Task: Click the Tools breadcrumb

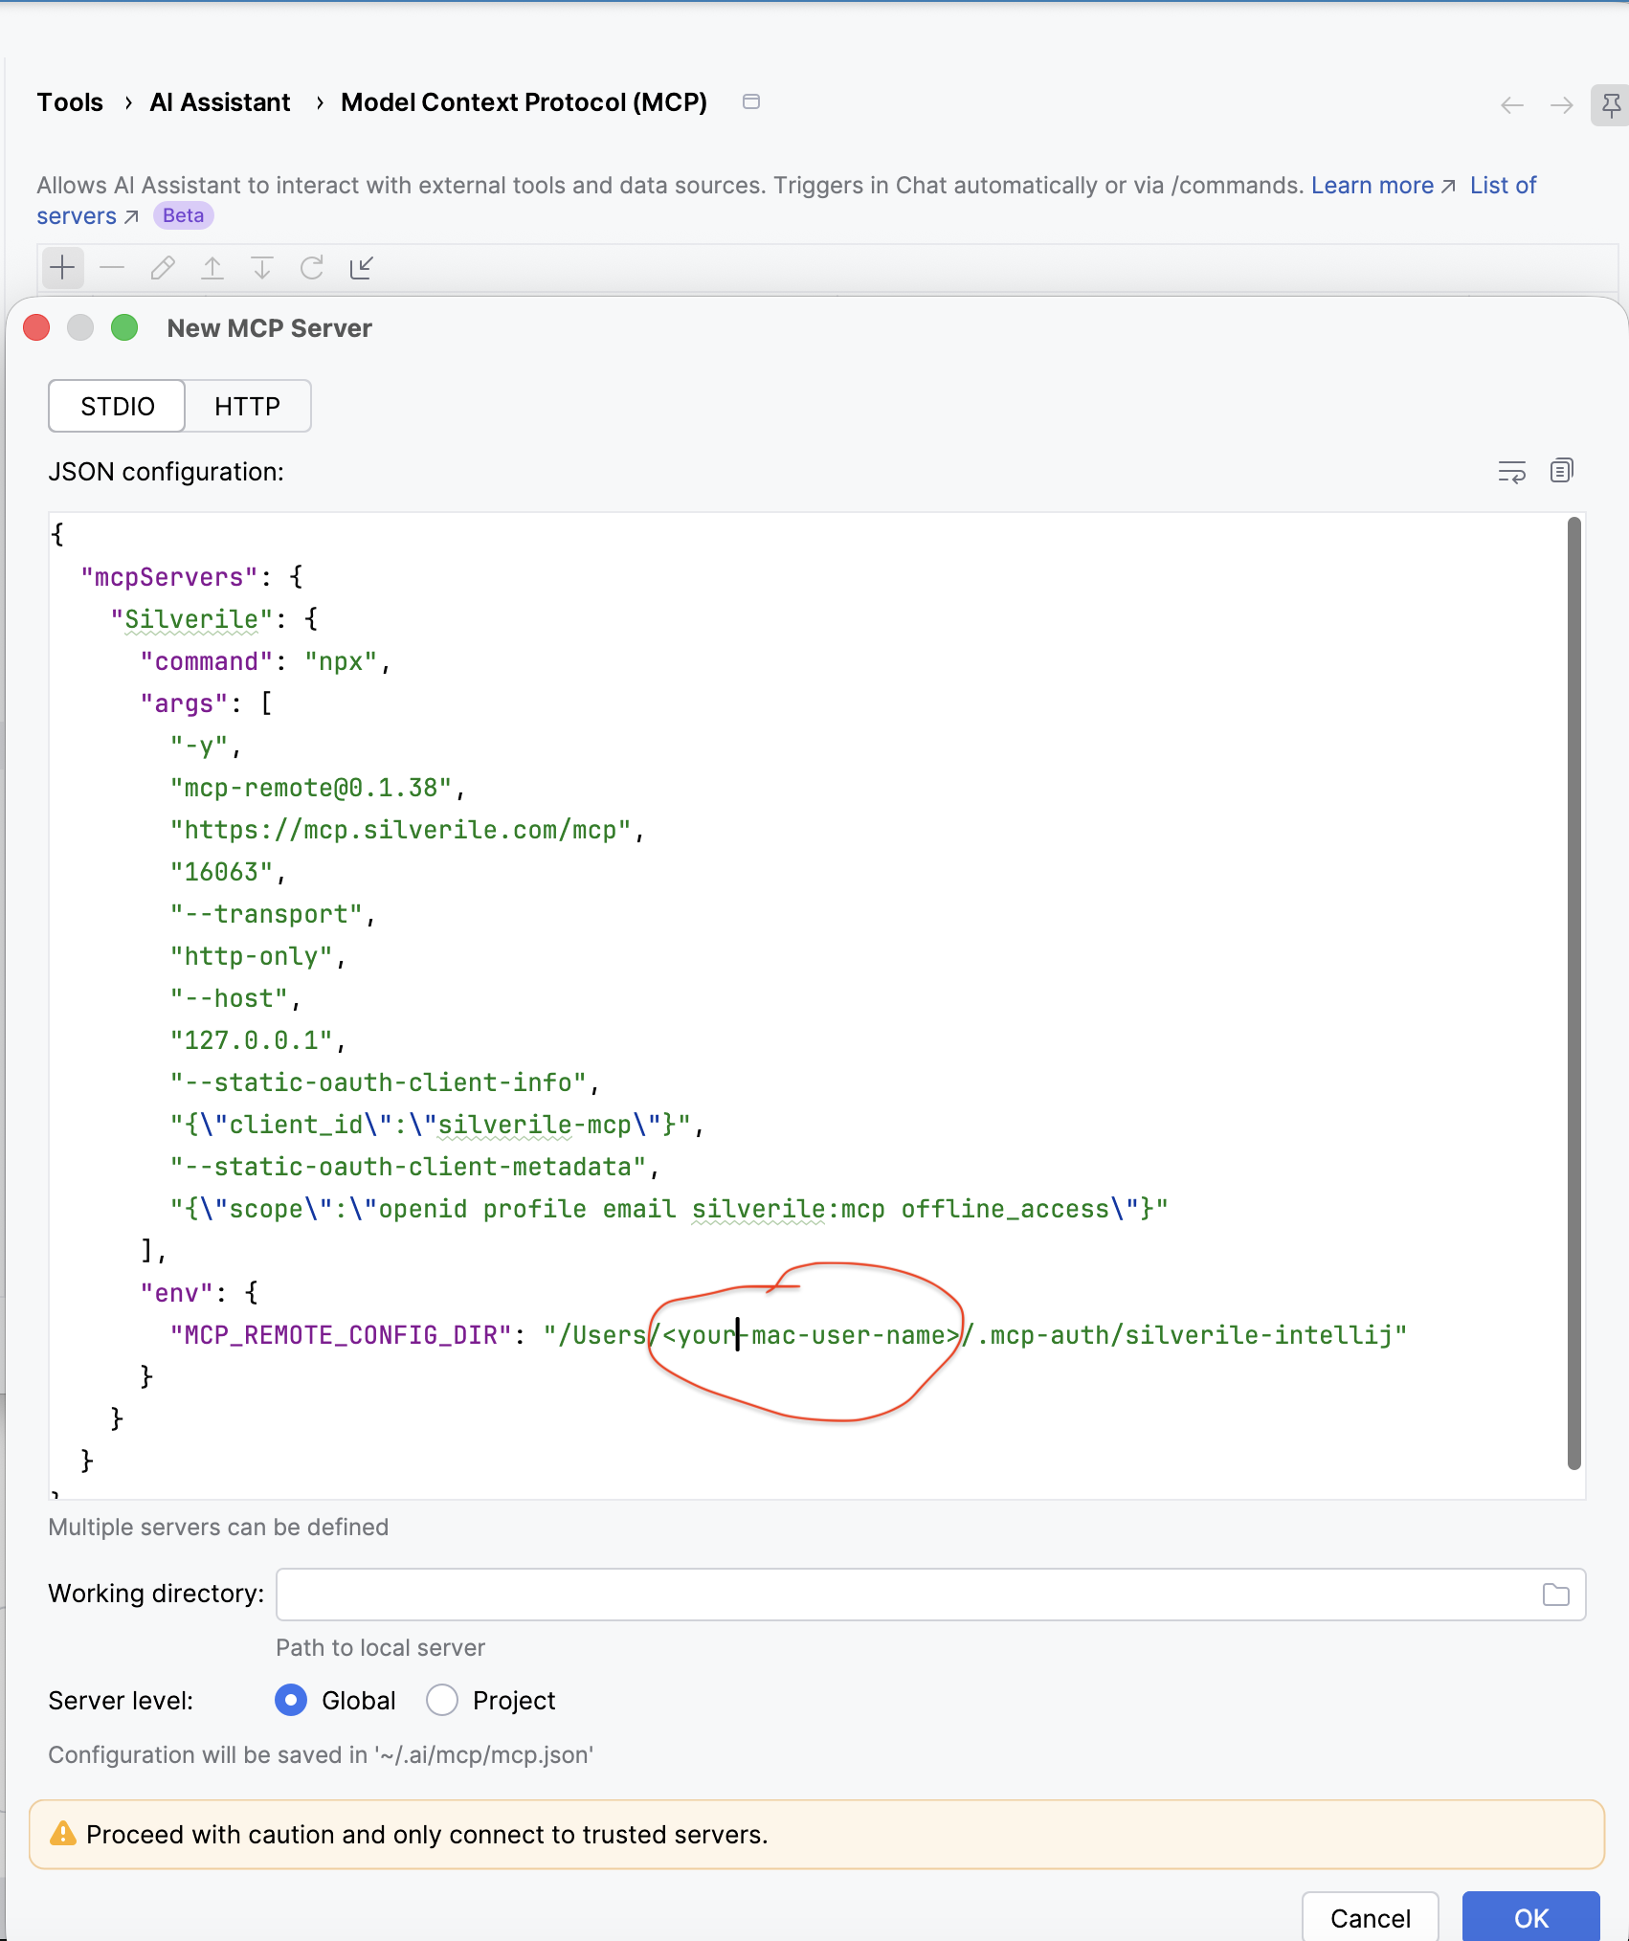Action: coord(70,102)
